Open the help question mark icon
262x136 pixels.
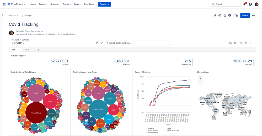[x=250, y=4]
